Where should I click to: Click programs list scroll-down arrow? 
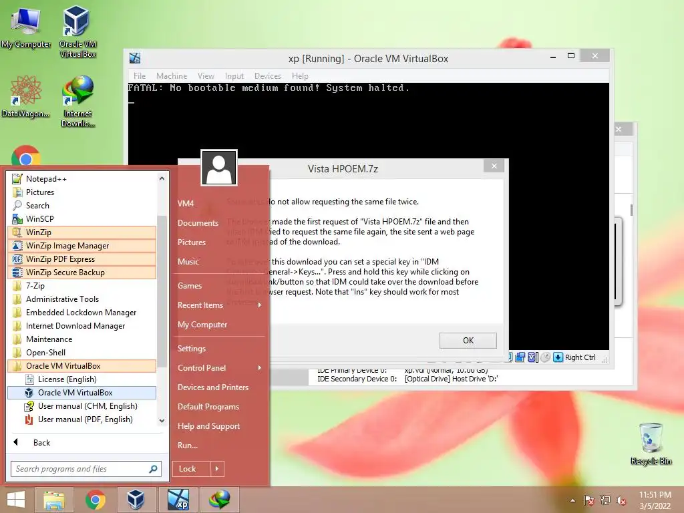(162, 421)
